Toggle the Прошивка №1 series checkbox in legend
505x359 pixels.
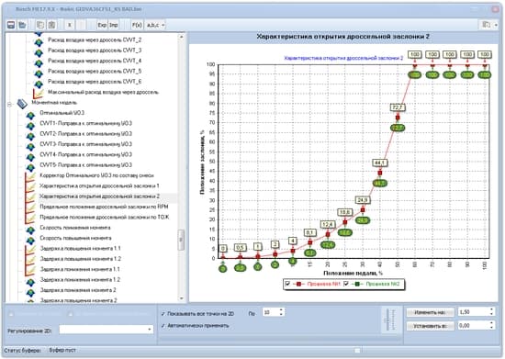tap(287, 284)
